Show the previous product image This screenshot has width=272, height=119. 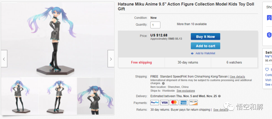point(4,59)
